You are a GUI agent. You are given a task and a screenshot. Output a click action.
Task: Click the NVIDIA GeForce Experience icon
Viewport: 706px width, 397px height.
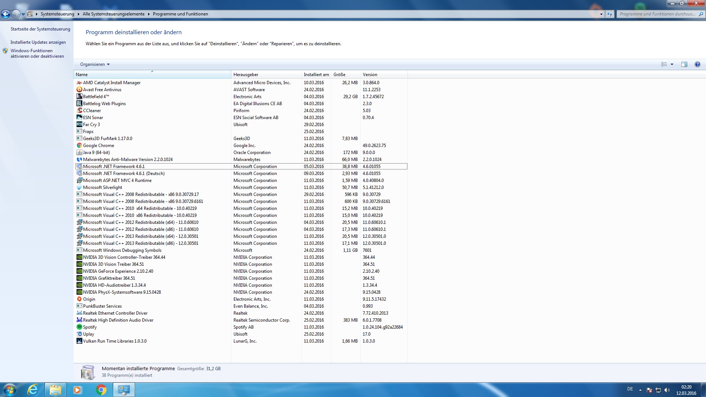(79, 271)
